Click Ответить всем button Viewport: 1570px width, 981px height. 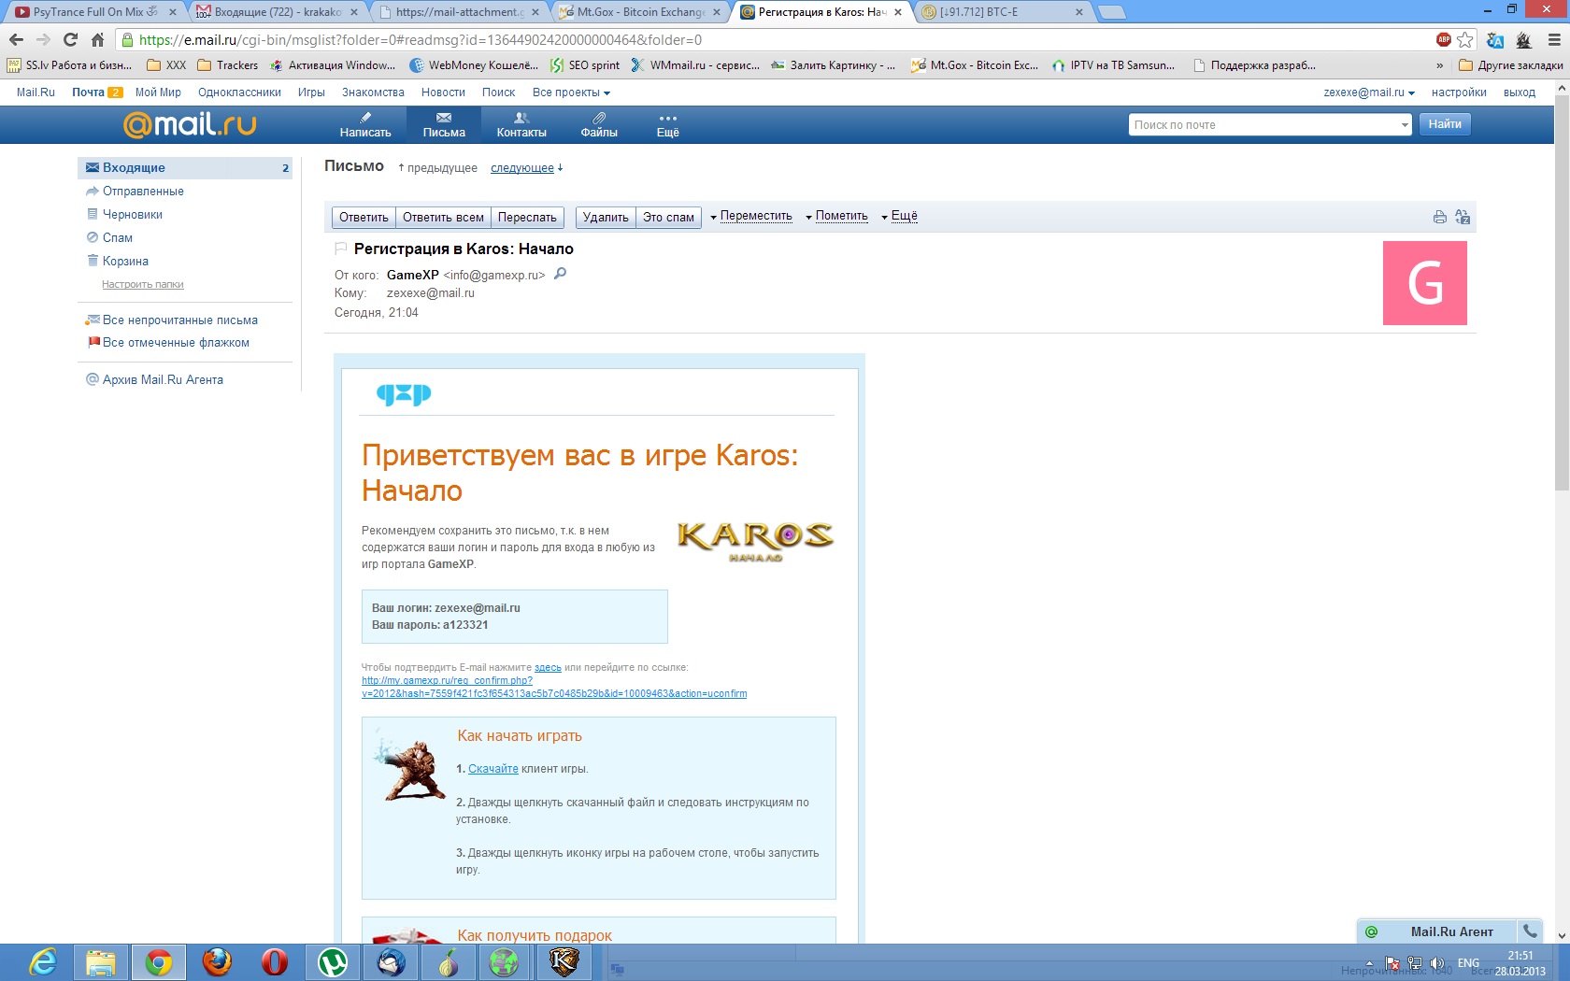tap(443, 217)
